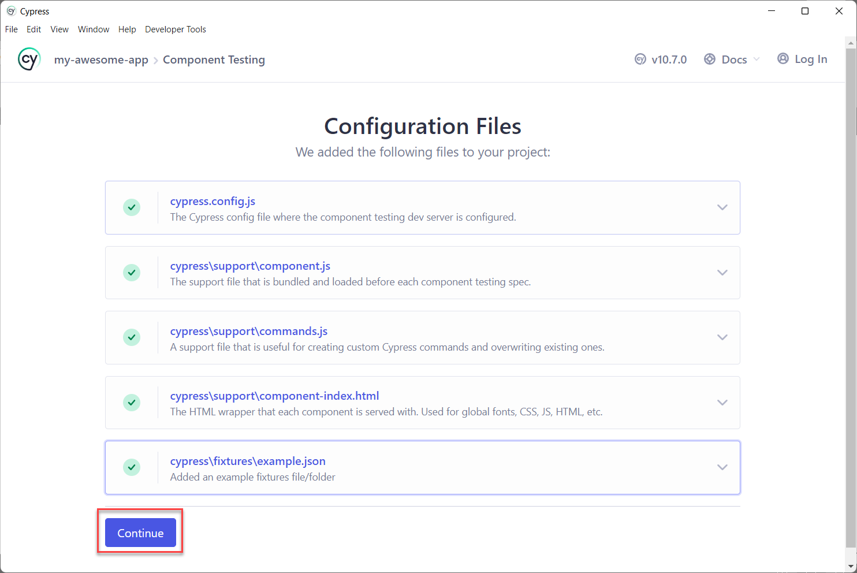Open the Window menu
The height and width of the screenshot is (573, 857).
click(93, 29)
